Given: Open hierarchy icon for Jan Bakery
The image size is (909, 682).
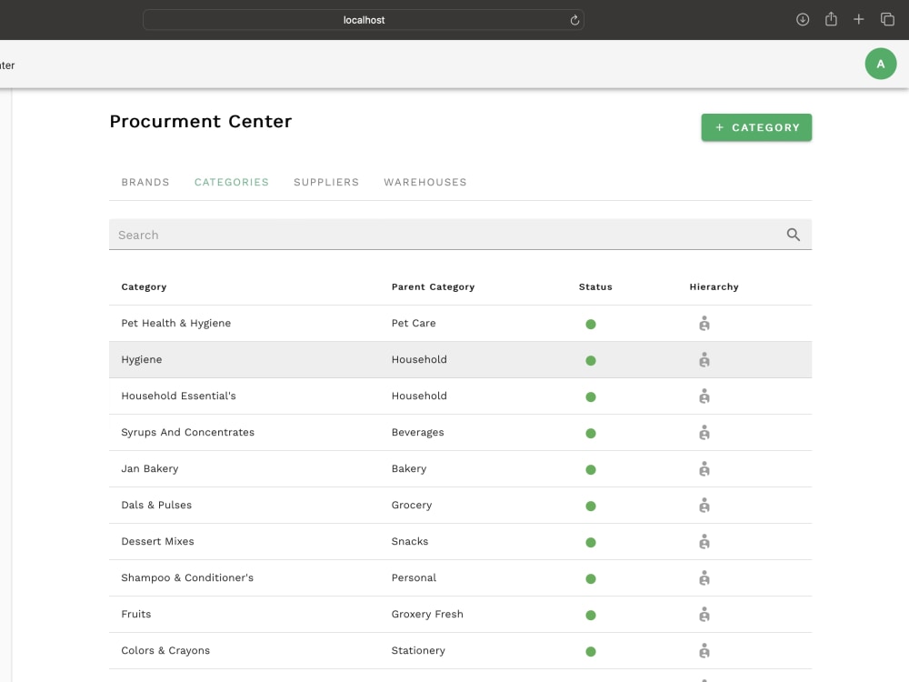Looking at the screenshot, I should 704,469.
